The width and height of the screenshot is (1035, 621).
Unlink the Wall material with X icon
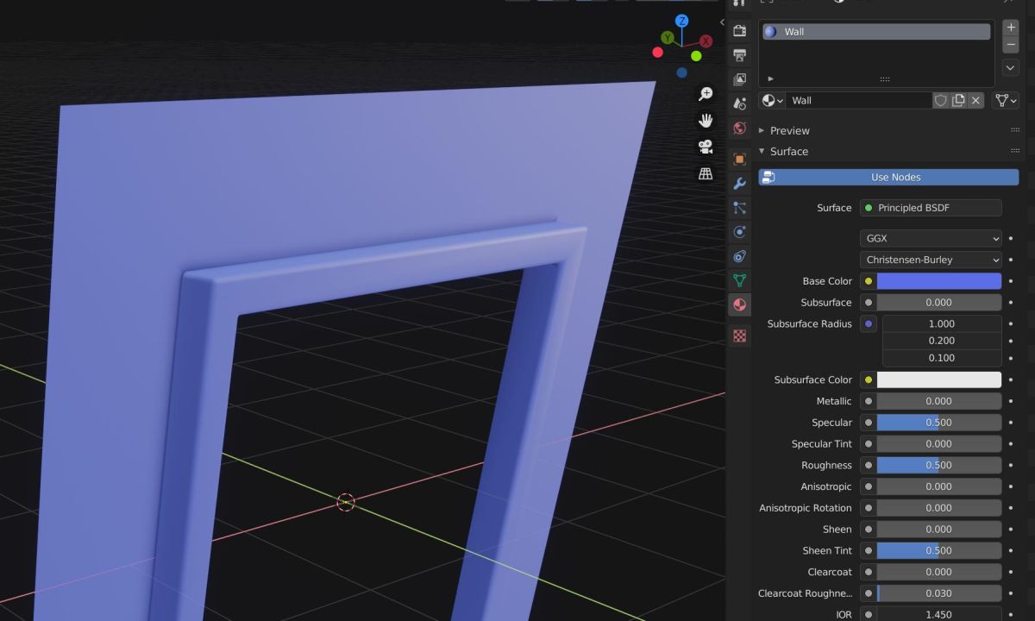(975, 100)
